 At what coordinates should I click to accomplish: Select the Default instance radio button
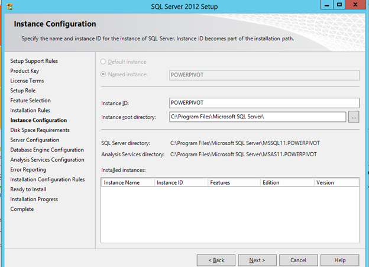[x=103, y=62]
